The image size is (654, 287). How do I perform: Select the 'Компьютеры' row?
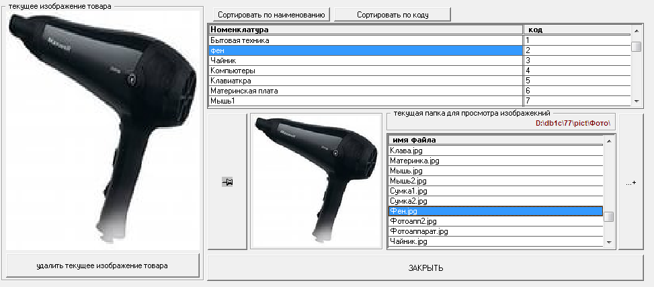pyautogui.click(x=366, y=70)
